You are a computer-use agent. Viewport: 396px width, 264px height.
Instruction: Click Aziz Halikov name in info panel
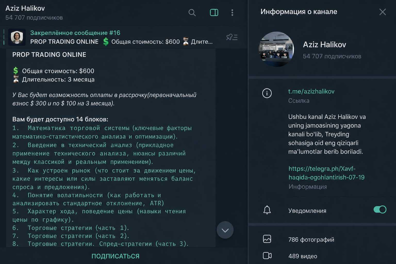[x=324, y=45]
